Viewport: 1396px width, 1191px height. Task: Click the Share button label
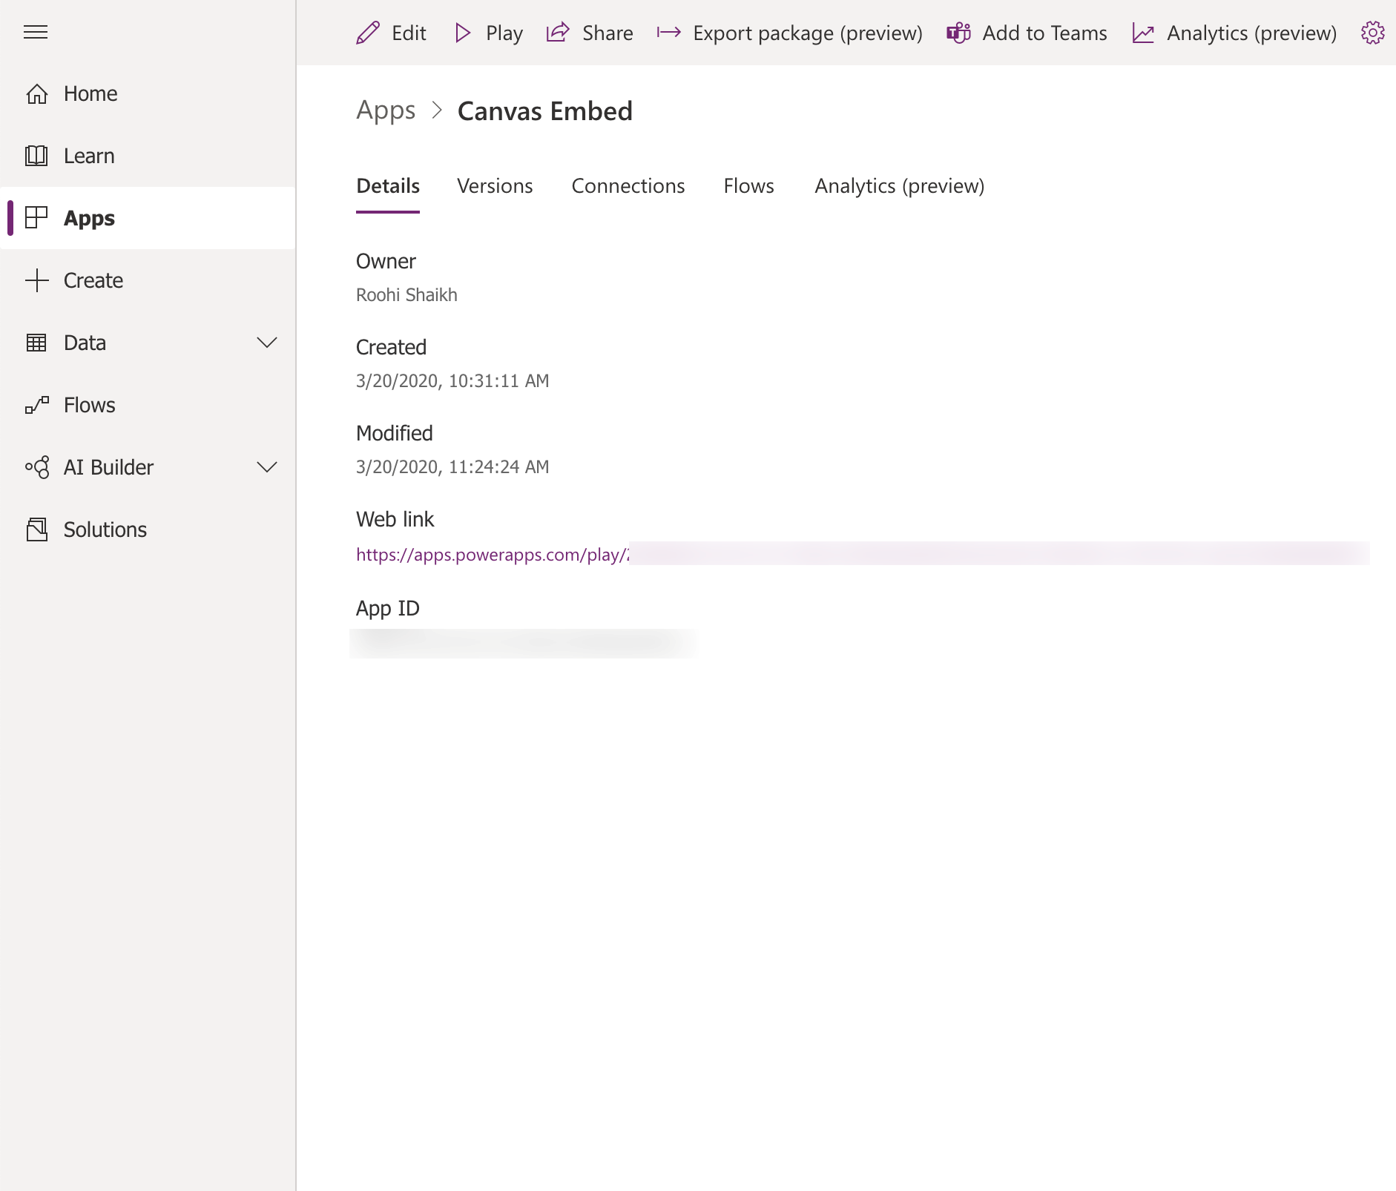[x=608, y=33]
